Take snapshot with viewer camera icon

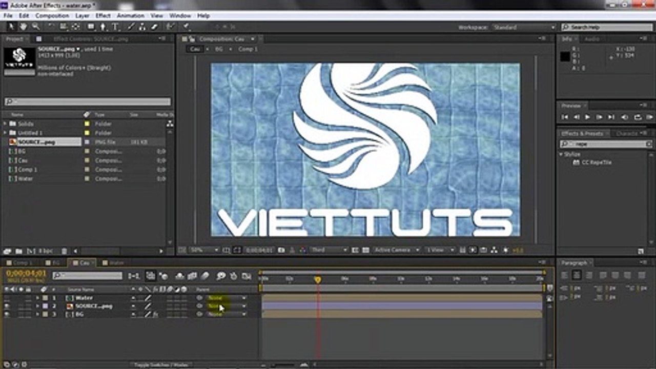click(x=281, y=250)
